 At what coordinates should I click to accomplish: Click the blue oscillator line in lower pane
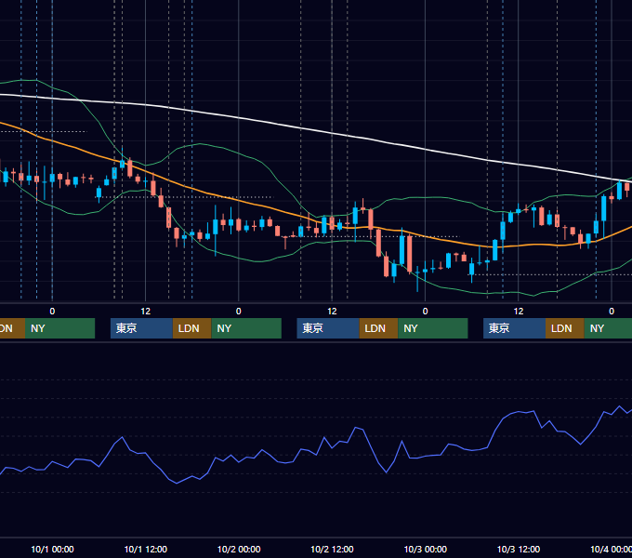click(x=314, y=454)
